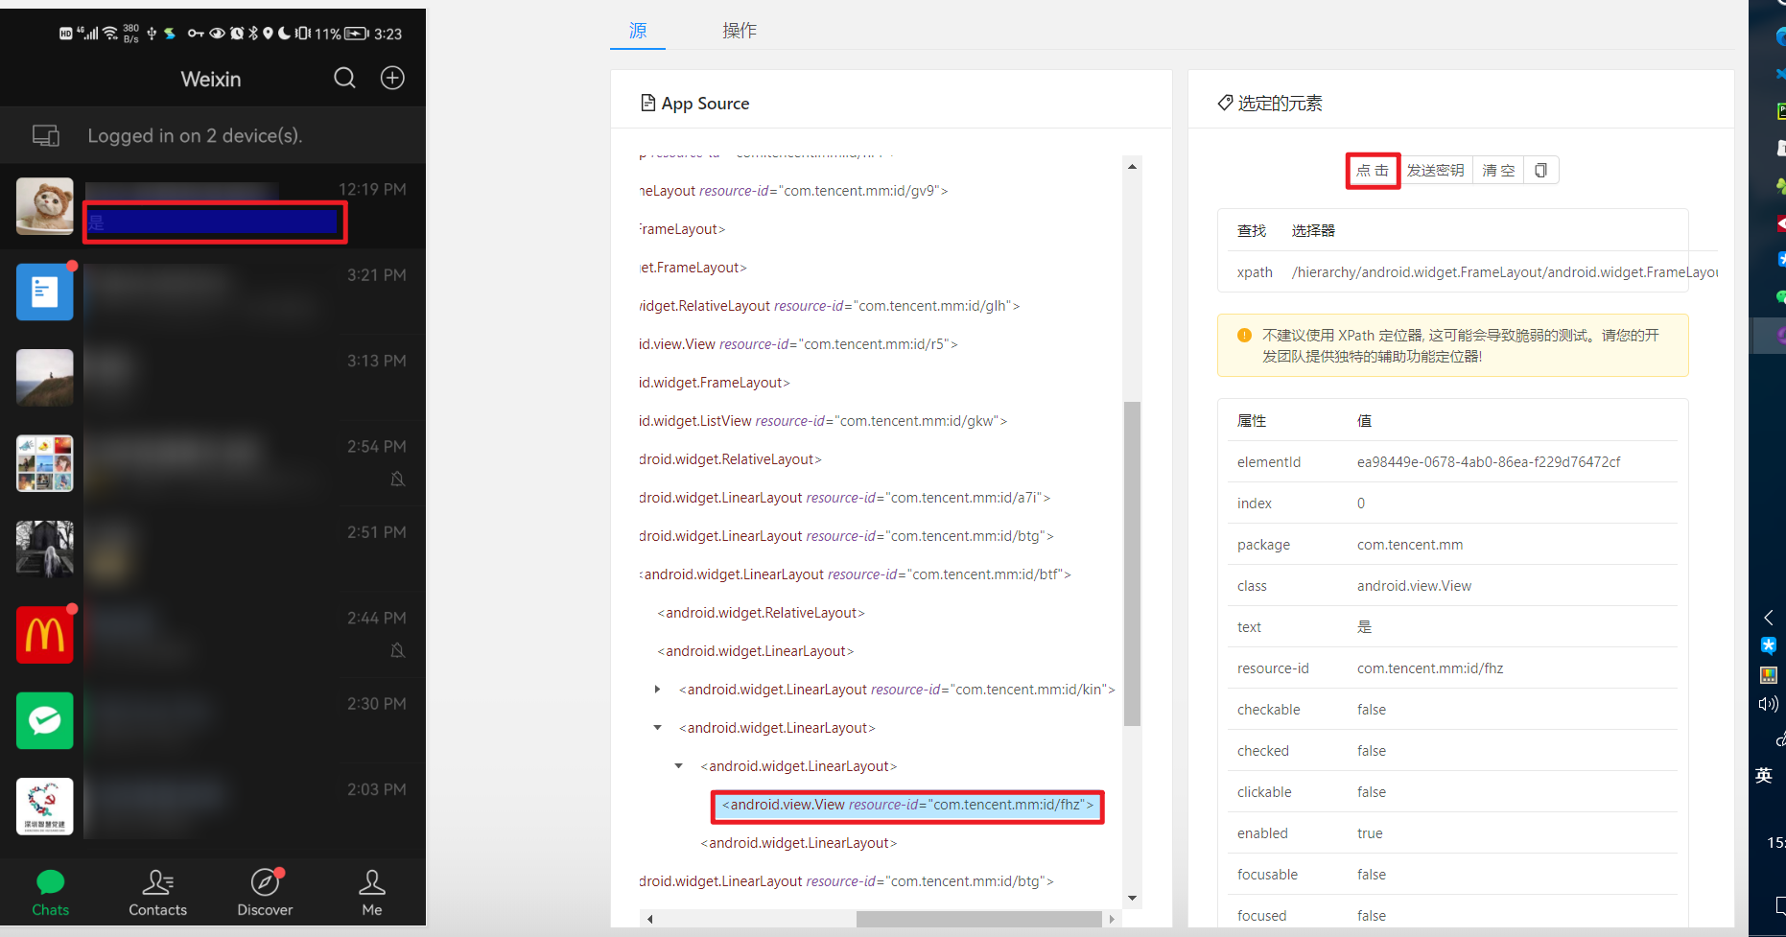Click the 点击 (Tap) button
This screenshot has height=937, width=1786.
pyautogui.click(x=1373, y=171)
